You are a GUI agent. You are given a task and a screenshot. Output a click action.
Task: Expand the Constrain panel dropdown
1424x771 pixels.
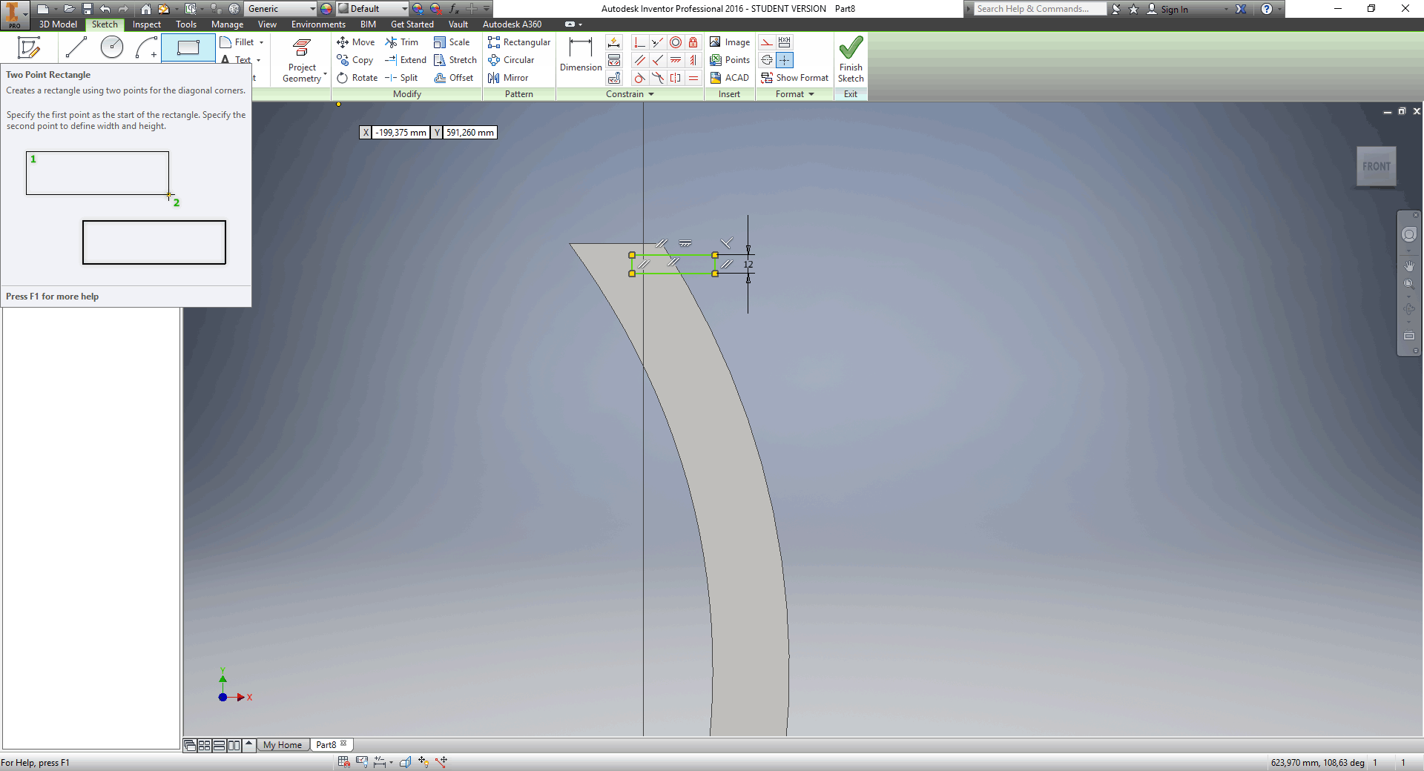651,94
